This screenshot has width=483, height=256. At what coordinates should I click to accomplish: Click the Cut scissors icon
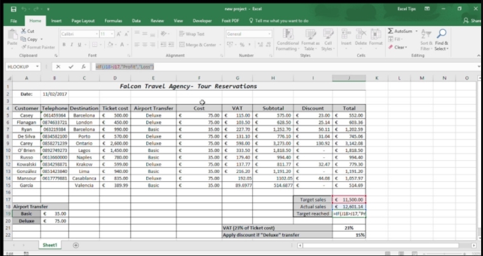click(x=24, y=31)
